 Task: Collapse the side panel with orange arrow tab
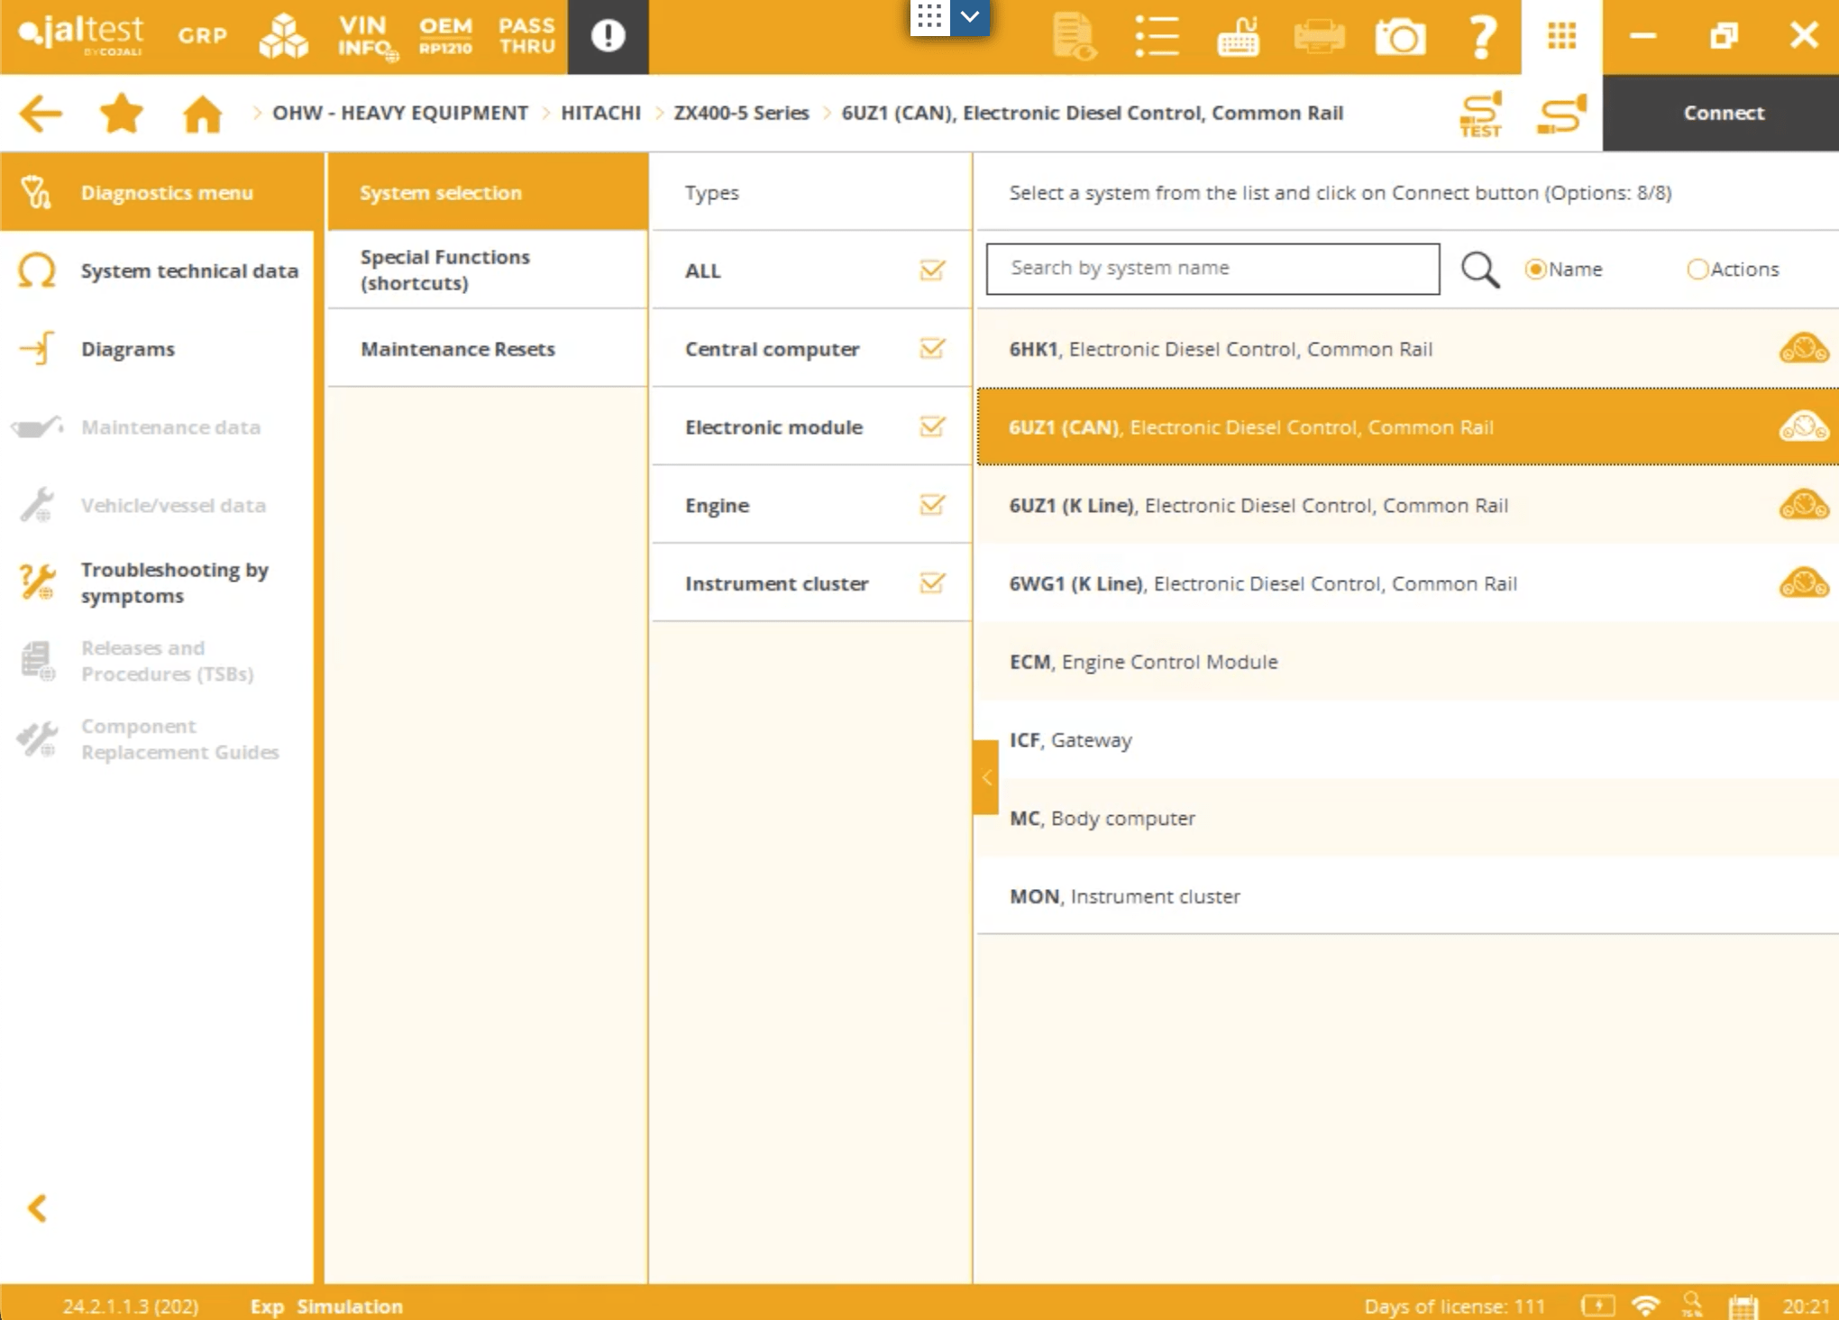[986, 777]
